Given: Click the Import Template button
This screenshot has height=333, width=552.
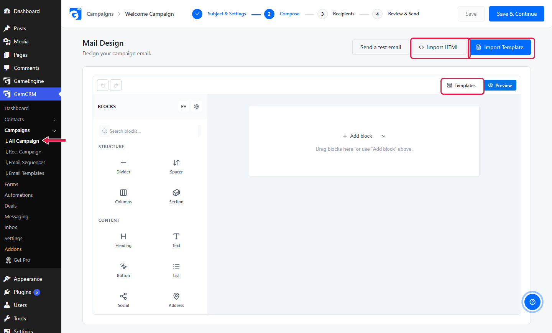Looking at the screenshot, I should 500,47.
